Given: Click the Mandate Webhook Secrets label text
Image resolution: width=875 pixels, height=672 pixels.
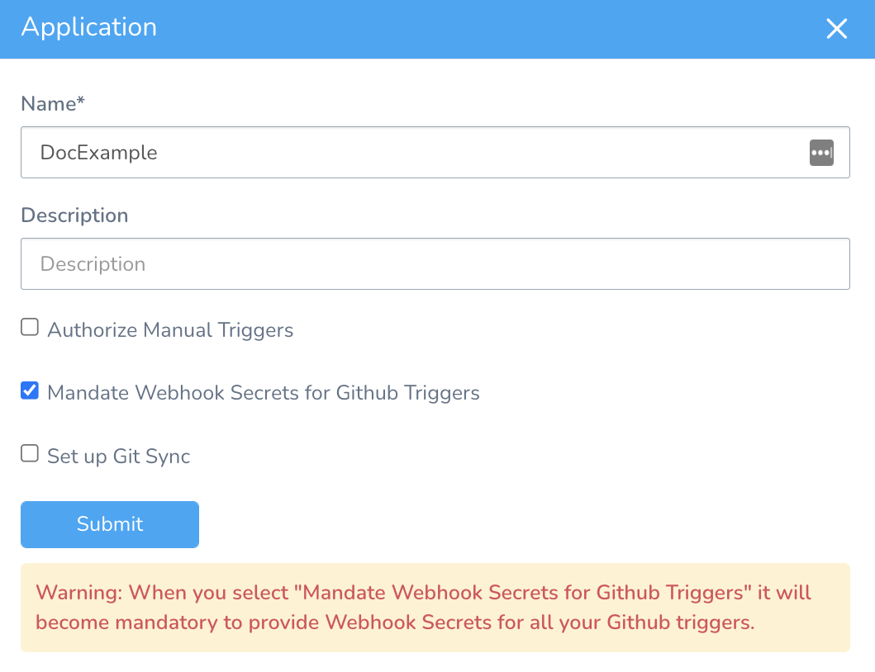Looking at the screenshot, I should 264,393.
